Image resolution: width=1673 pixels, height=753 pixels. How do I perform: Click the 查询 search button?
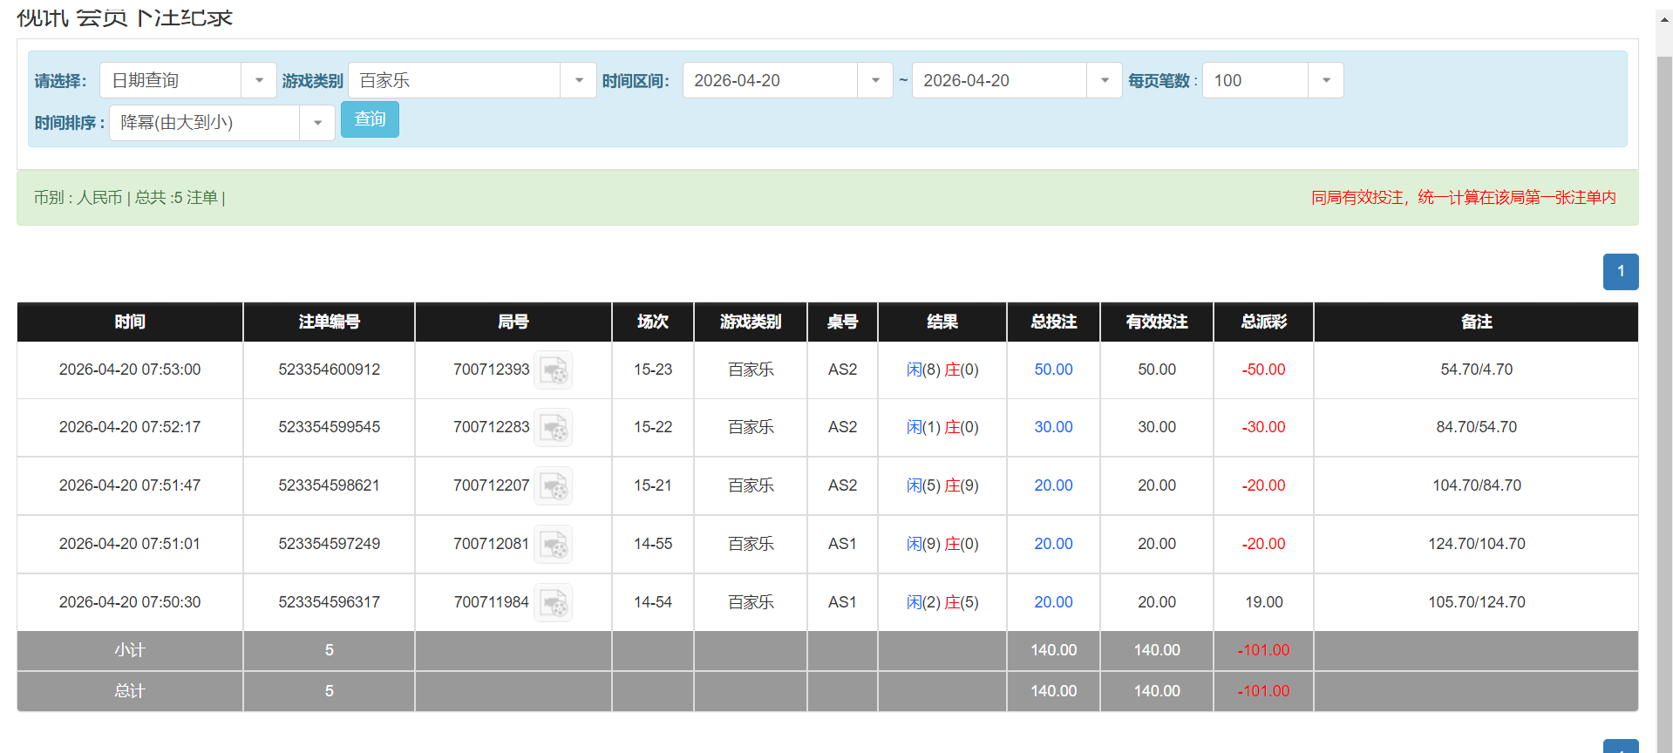370,119
